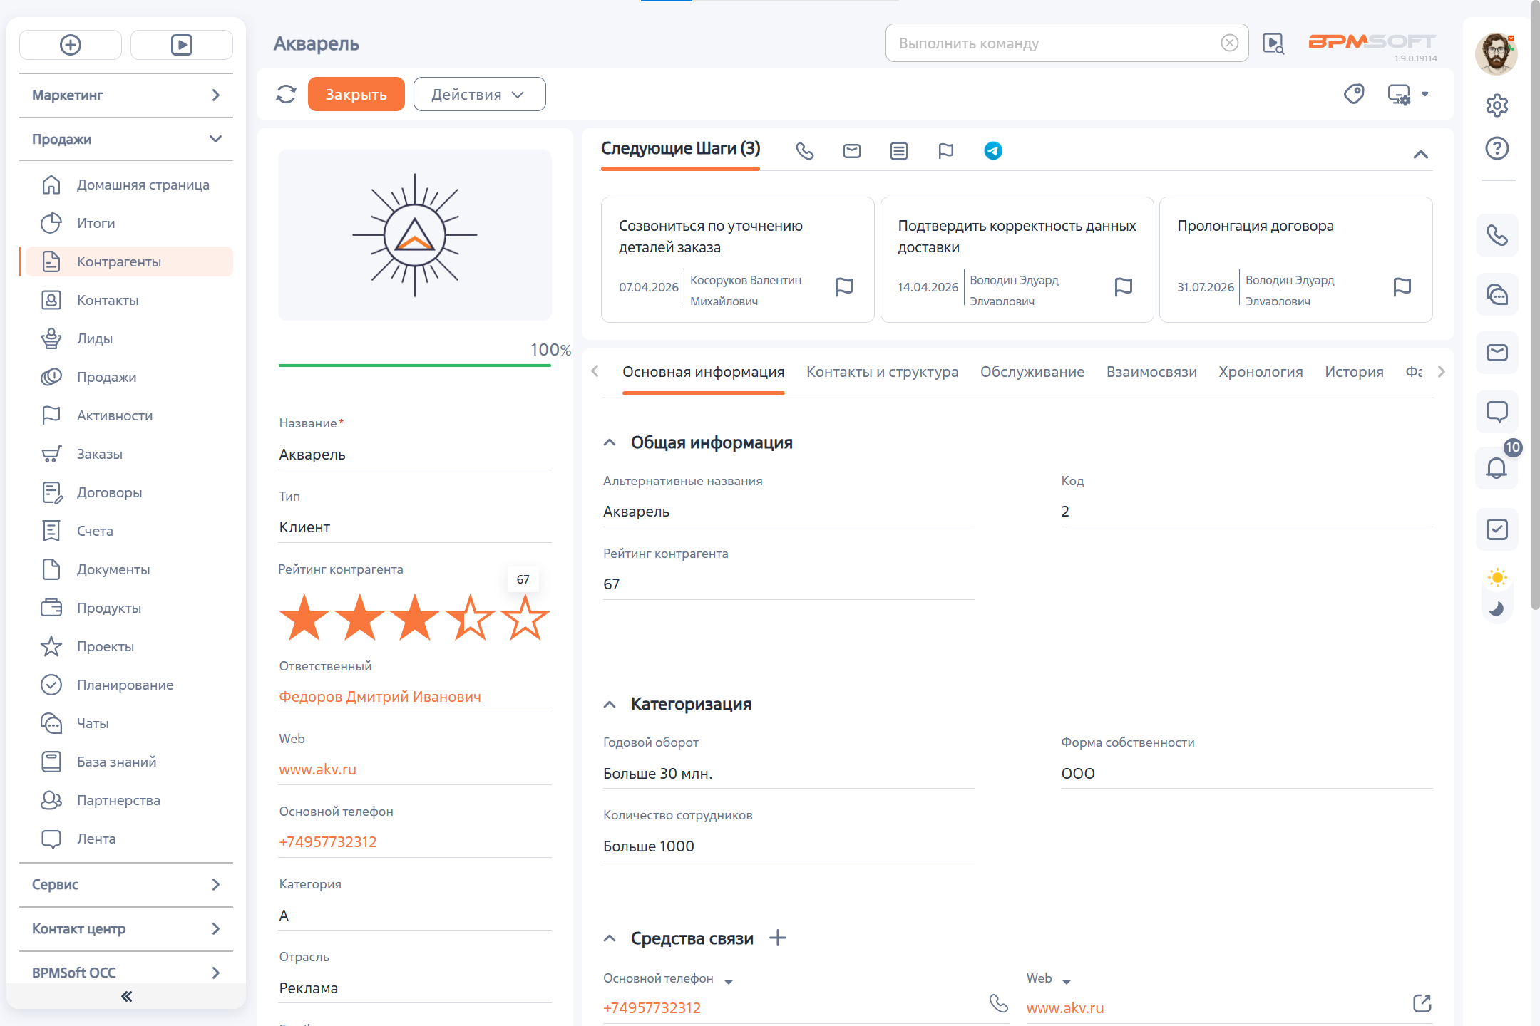Click flag on 'Пролонгация договора' card
Image resolution: width=1540 pixels, height=1026 pixels.
(1402, 286)
